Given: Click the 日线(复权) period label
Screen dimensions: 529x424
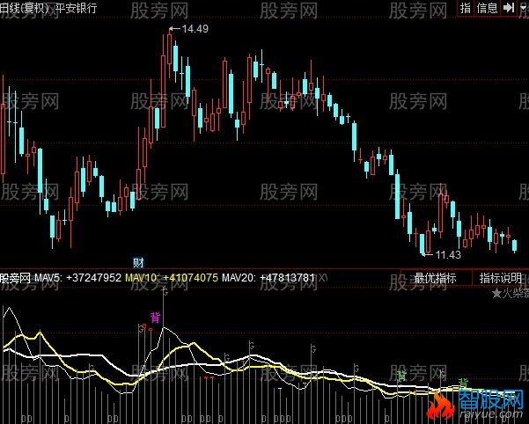Looking at the screenshot, I should 26,7.
